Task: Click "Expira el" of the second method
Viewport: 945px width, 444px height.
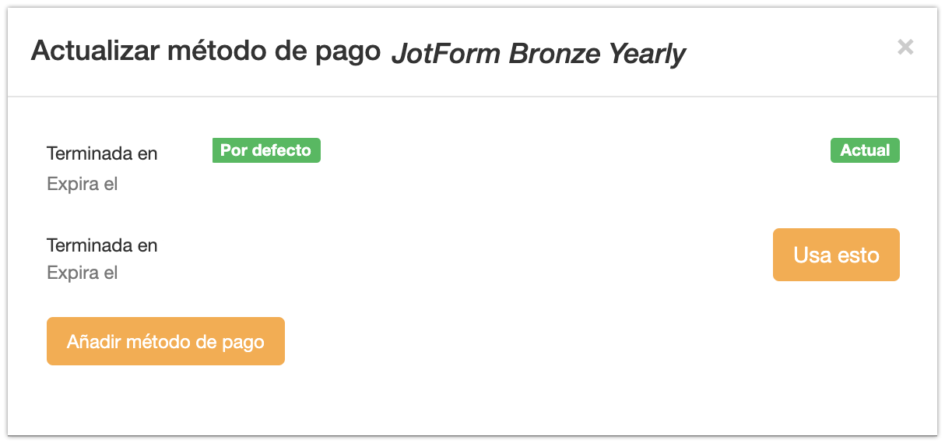Action: [x=83, y=273]
